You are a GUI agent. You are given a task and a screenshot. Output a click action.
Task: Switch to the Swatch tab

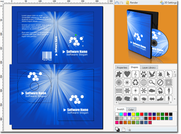121,109
